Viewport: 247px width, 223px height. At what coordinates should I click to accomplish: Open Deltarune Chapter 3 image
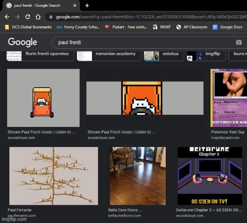click(210, 176)
